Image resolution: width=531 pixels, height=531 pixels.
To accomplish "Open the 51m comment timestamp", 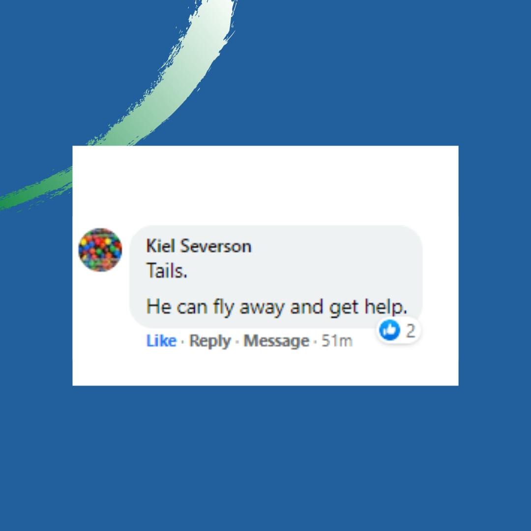I will 337,341.
